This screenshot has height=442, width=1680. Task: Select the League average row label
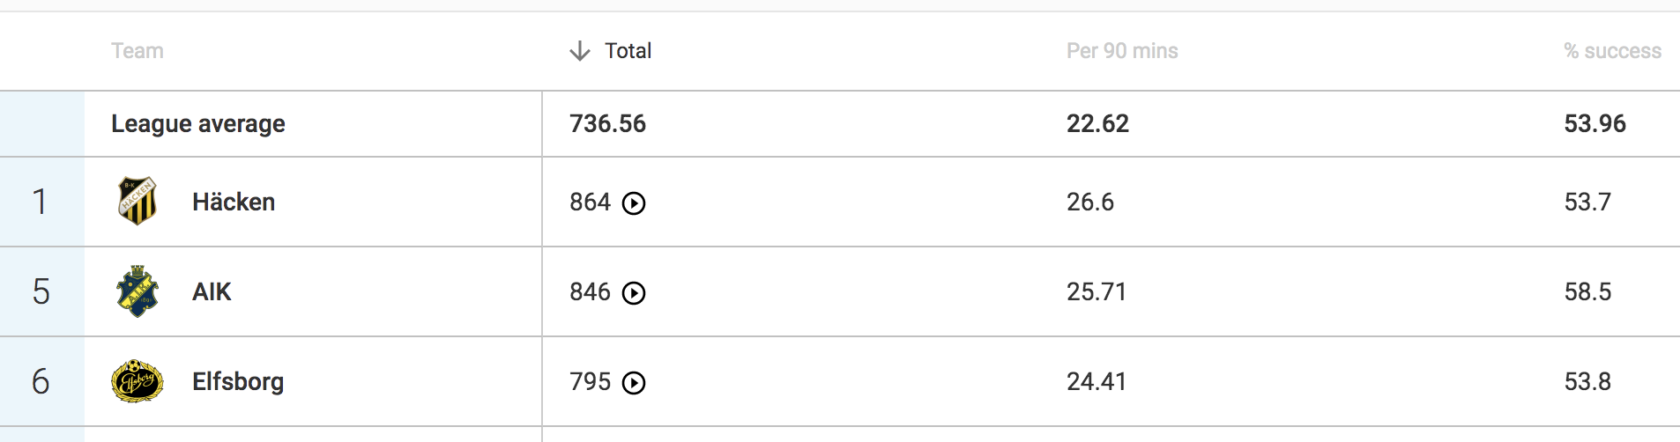(x=198, y=123)
